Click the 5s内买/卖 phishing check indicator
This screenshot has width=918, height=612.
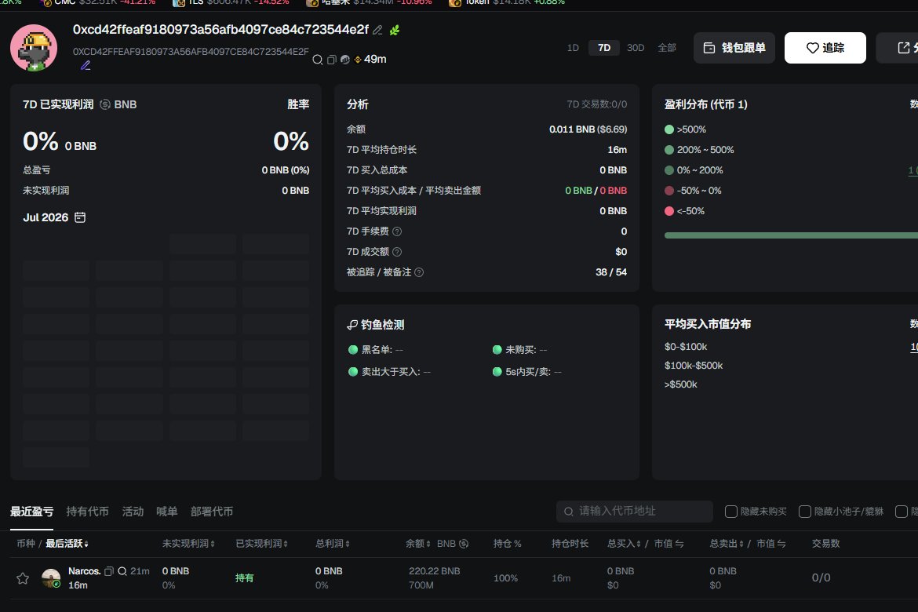[497, 372]
